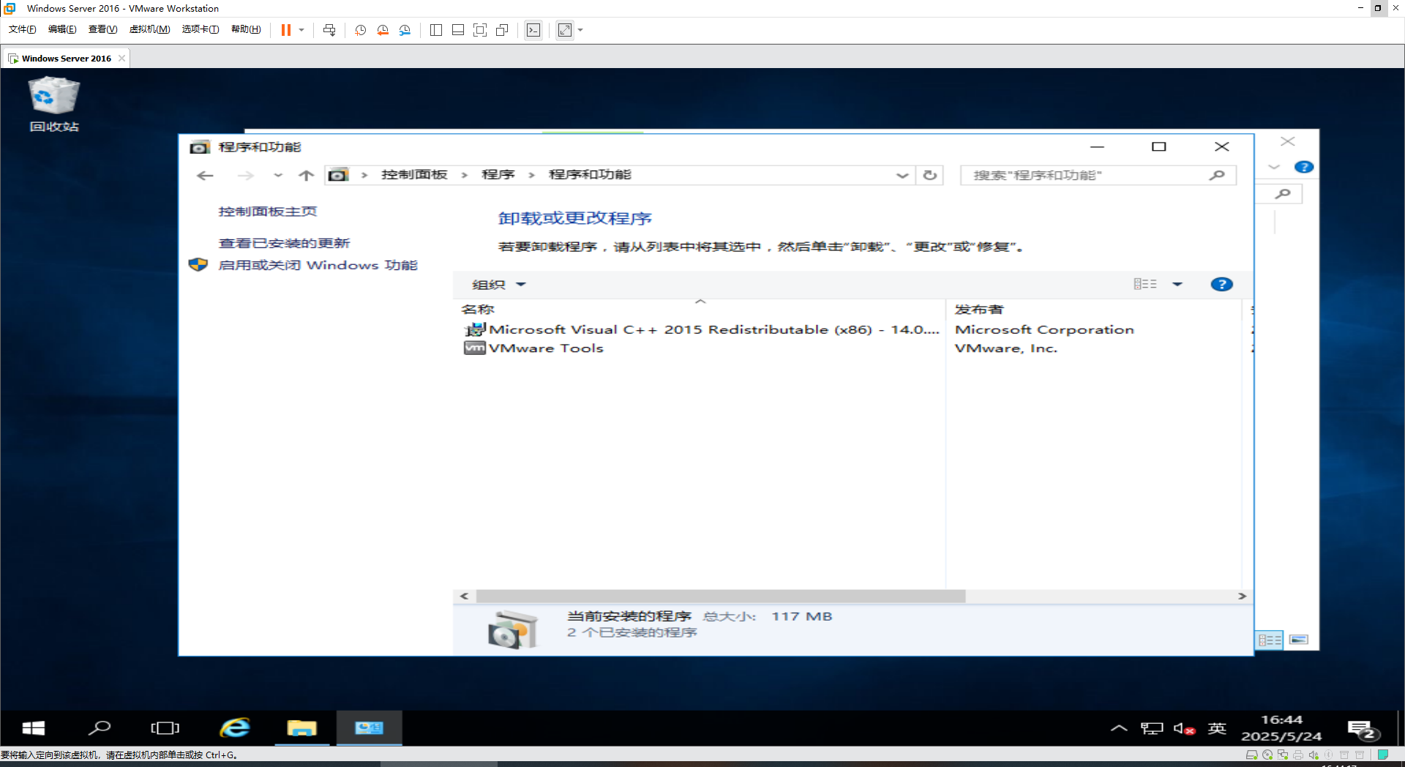Open the Windows Start menu
The height and width of the screenshot is (767, 1405).
tap(34, 728)
